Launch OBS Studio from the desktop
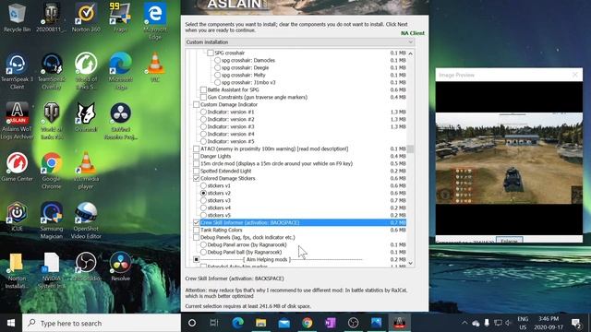Image resolution: width=591 pixels, height=332 pixels. 86,267
